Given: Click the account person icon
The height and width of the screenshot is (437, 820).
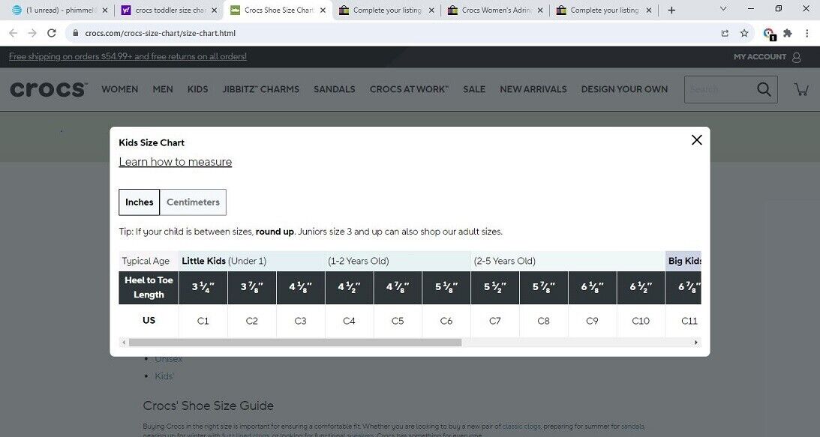Looking at the screenshot, I should (x=797, y=57).
